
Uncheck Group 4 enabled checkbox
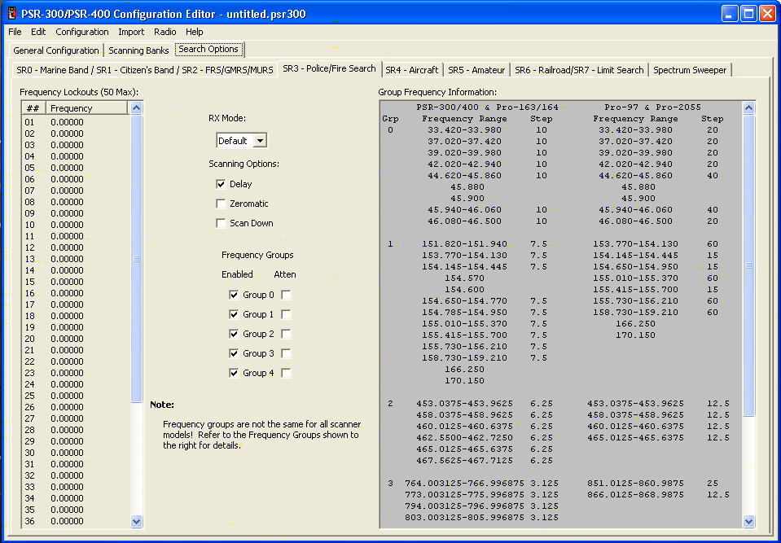point(234,373)
